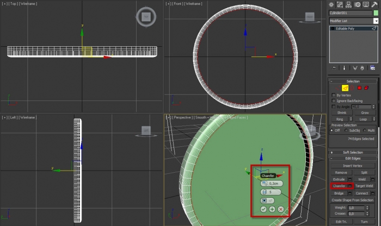Click Loop shift spinner arrows
The image size is (381, 226).
374,119
